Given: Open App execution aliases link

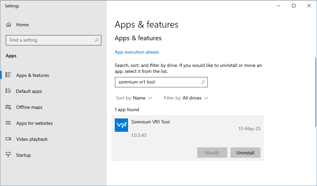Looking at the screenshot, I should click(137, 52).
